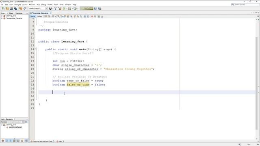Click the Find Selection magnifier icon
The height and width of the screenshot is (146, 260).
pos(58,16)
